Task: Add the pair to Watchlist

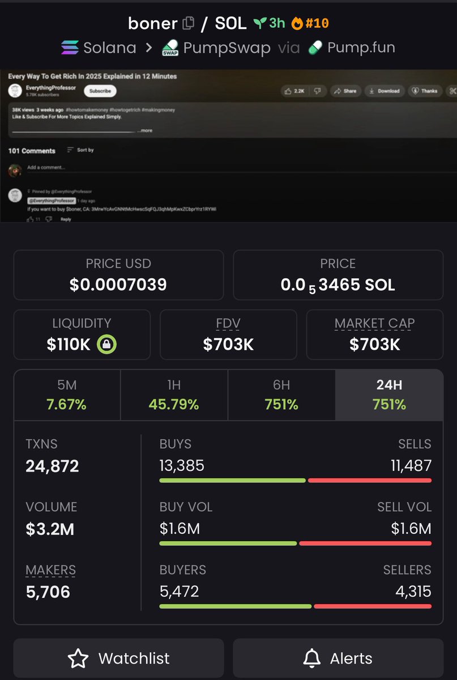Action: (x=118, y=658)
